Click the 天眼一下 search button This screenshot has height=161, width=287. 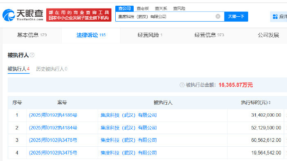236,16
